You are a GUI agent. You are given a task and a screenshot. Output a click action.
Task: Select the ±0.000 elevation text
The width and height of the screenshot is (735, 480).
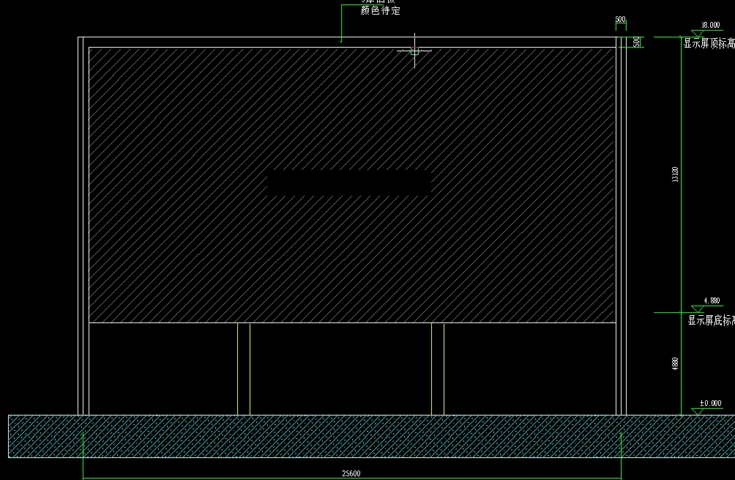tap(711, 403)
